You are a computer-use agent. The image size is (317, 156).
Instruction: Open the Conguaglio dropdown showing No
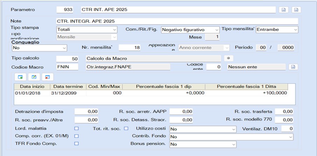coord(40,48)
